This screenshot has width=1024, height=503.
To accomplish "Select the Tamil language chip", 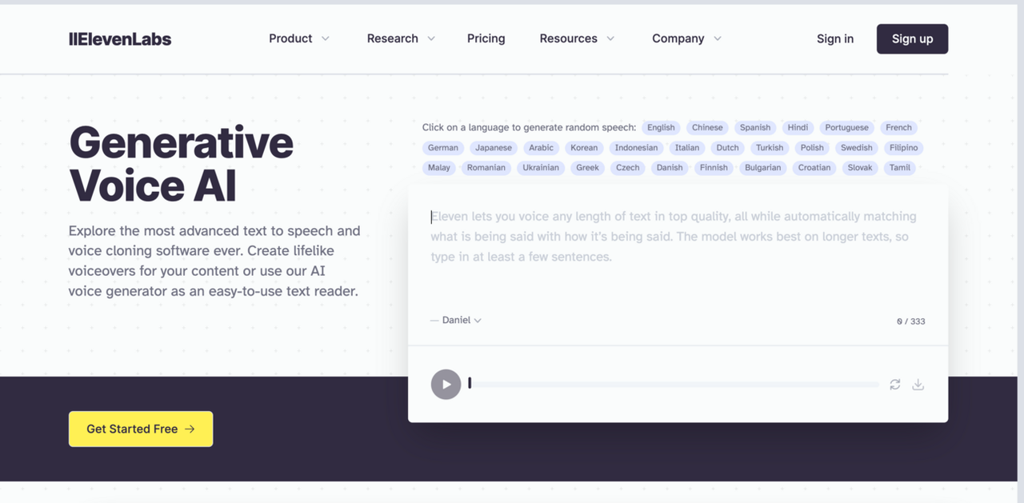I will pos(900,167).
